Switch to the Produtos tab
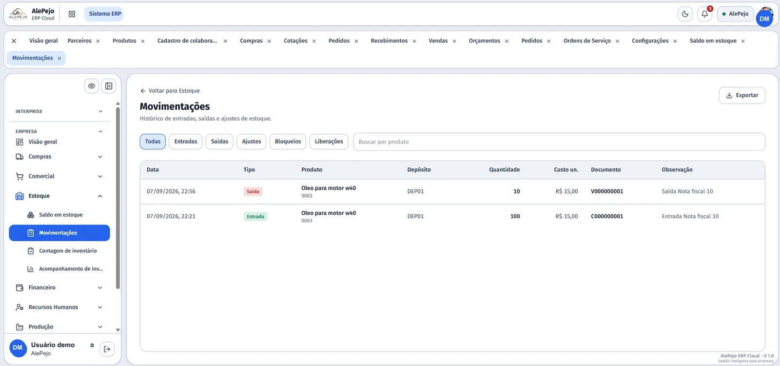Viewport: 780px width, 366px height. pos(124,41)
